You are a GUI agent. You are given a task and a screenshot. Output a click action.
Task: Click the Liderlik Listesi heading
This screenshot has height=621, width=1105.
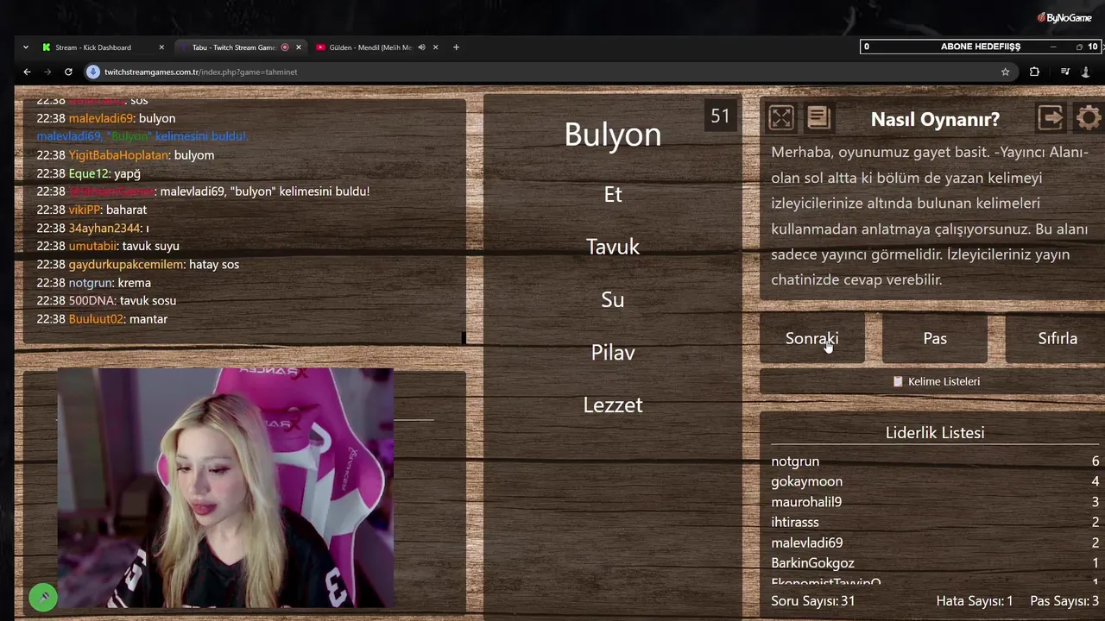tap(935, 432)
